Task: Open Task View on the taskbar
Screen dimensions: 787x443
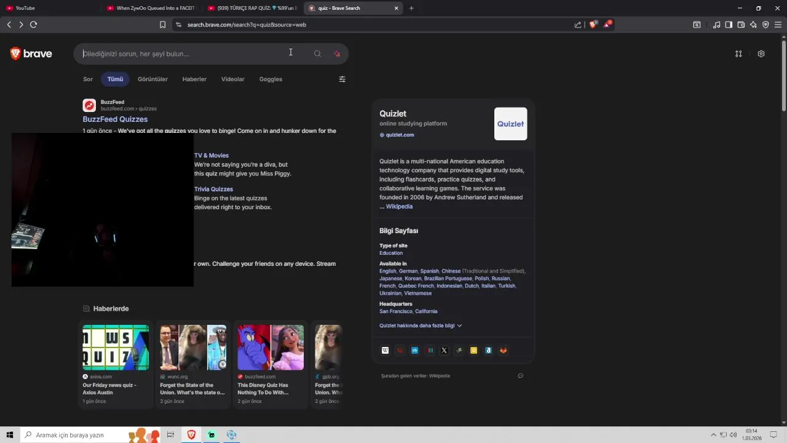Action: tap(170, 435)
